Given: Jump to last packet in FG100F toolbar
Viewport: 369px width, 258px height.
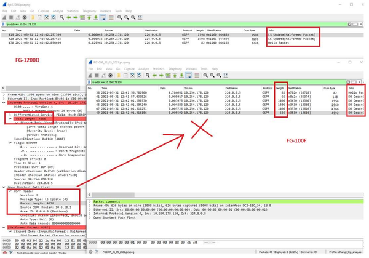Looking at the screenshot, I should tap(181, 75).
